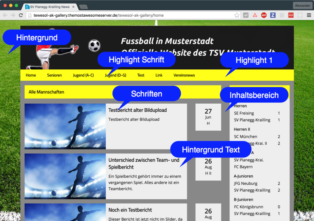
Task: Click the page icon in address bar
Action: 30,15
